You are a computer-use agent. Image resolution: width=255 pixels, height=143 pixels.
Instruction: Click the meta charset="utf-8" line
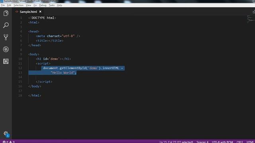pyautogui.click(x=58, y=36)
